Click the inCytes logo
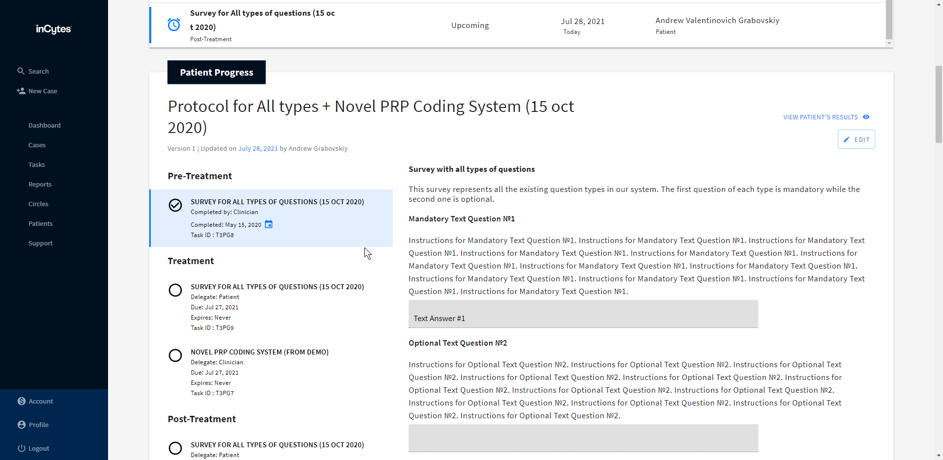 [54, 29]
